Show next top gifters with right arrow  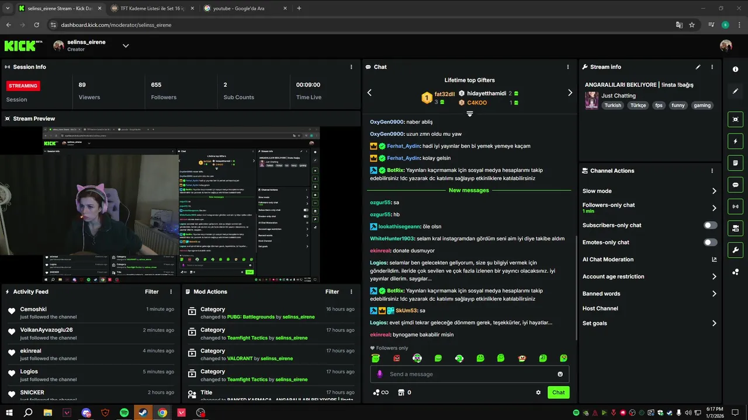tap(570, 93)
